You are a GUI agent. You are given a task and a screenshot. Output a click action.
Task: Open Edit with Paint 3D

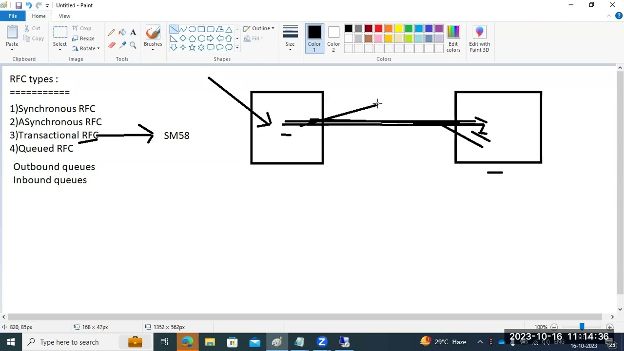click(479, 38)
